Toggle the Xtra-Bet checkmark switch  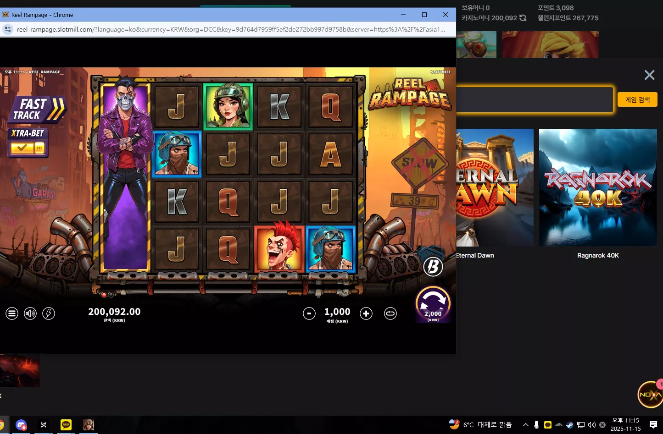[28, 148]
